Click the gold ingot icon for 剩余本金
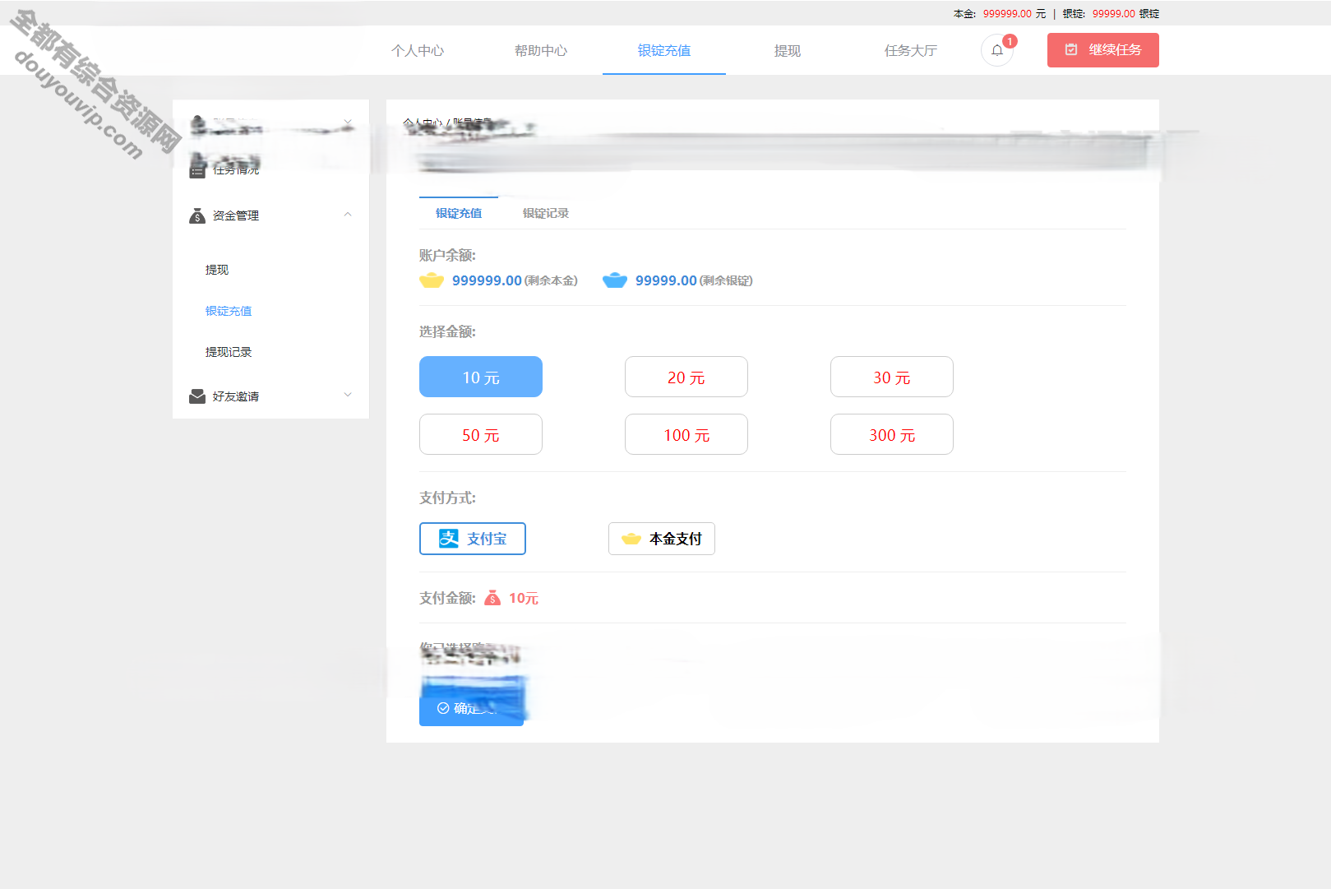The height and width of the screenshot is (889, 1331). [432, 280]
